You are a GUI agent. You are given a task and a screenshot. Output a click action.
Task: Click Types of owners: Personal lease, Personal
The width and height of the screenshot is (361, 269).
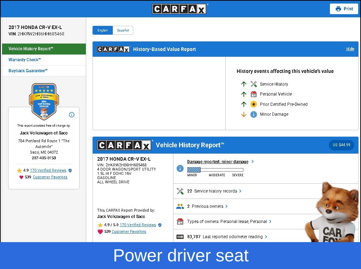coord(227,222)
